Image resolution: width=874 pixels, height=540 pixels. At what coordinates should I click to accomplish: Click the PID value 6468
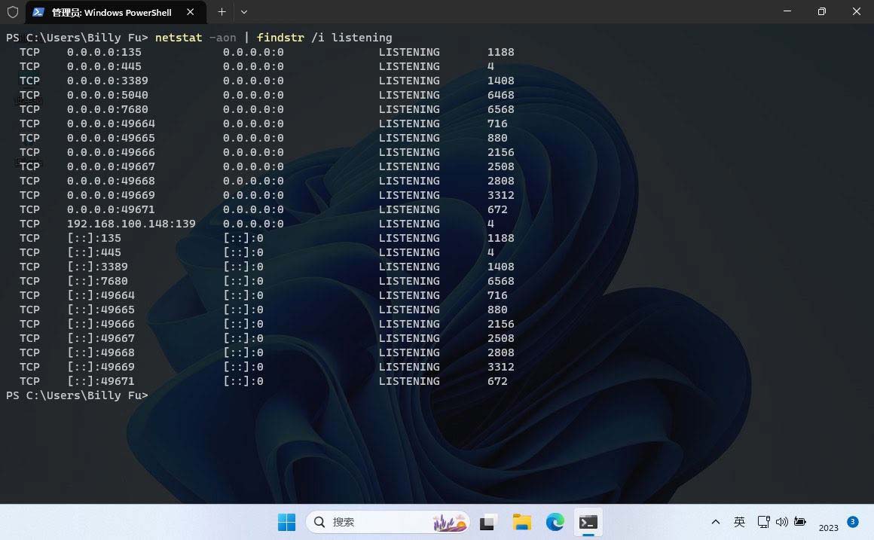pos(500,96)
